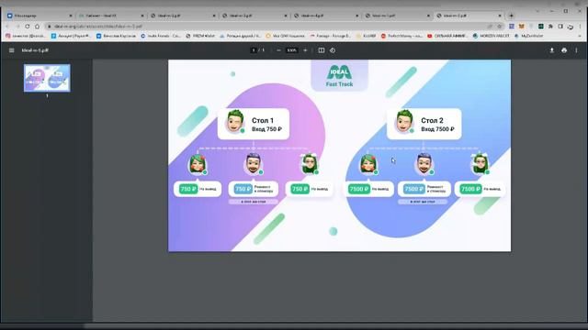Open the MetaMask fox extension
Image resolution: width=588 pixels, height=330 pixels.
[521, 27]
